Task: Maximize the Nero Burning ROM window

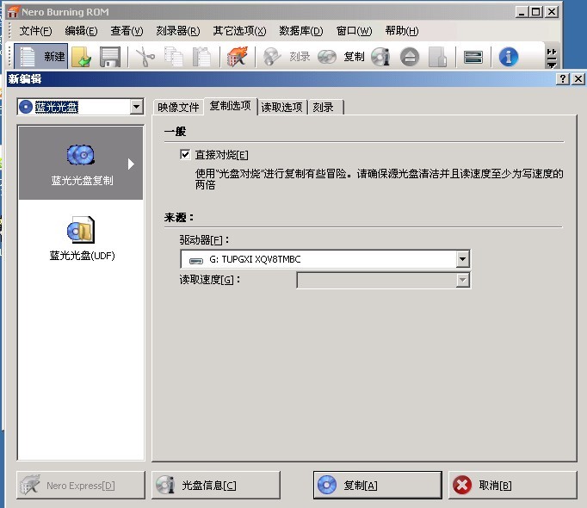Action: click(536, 12)
